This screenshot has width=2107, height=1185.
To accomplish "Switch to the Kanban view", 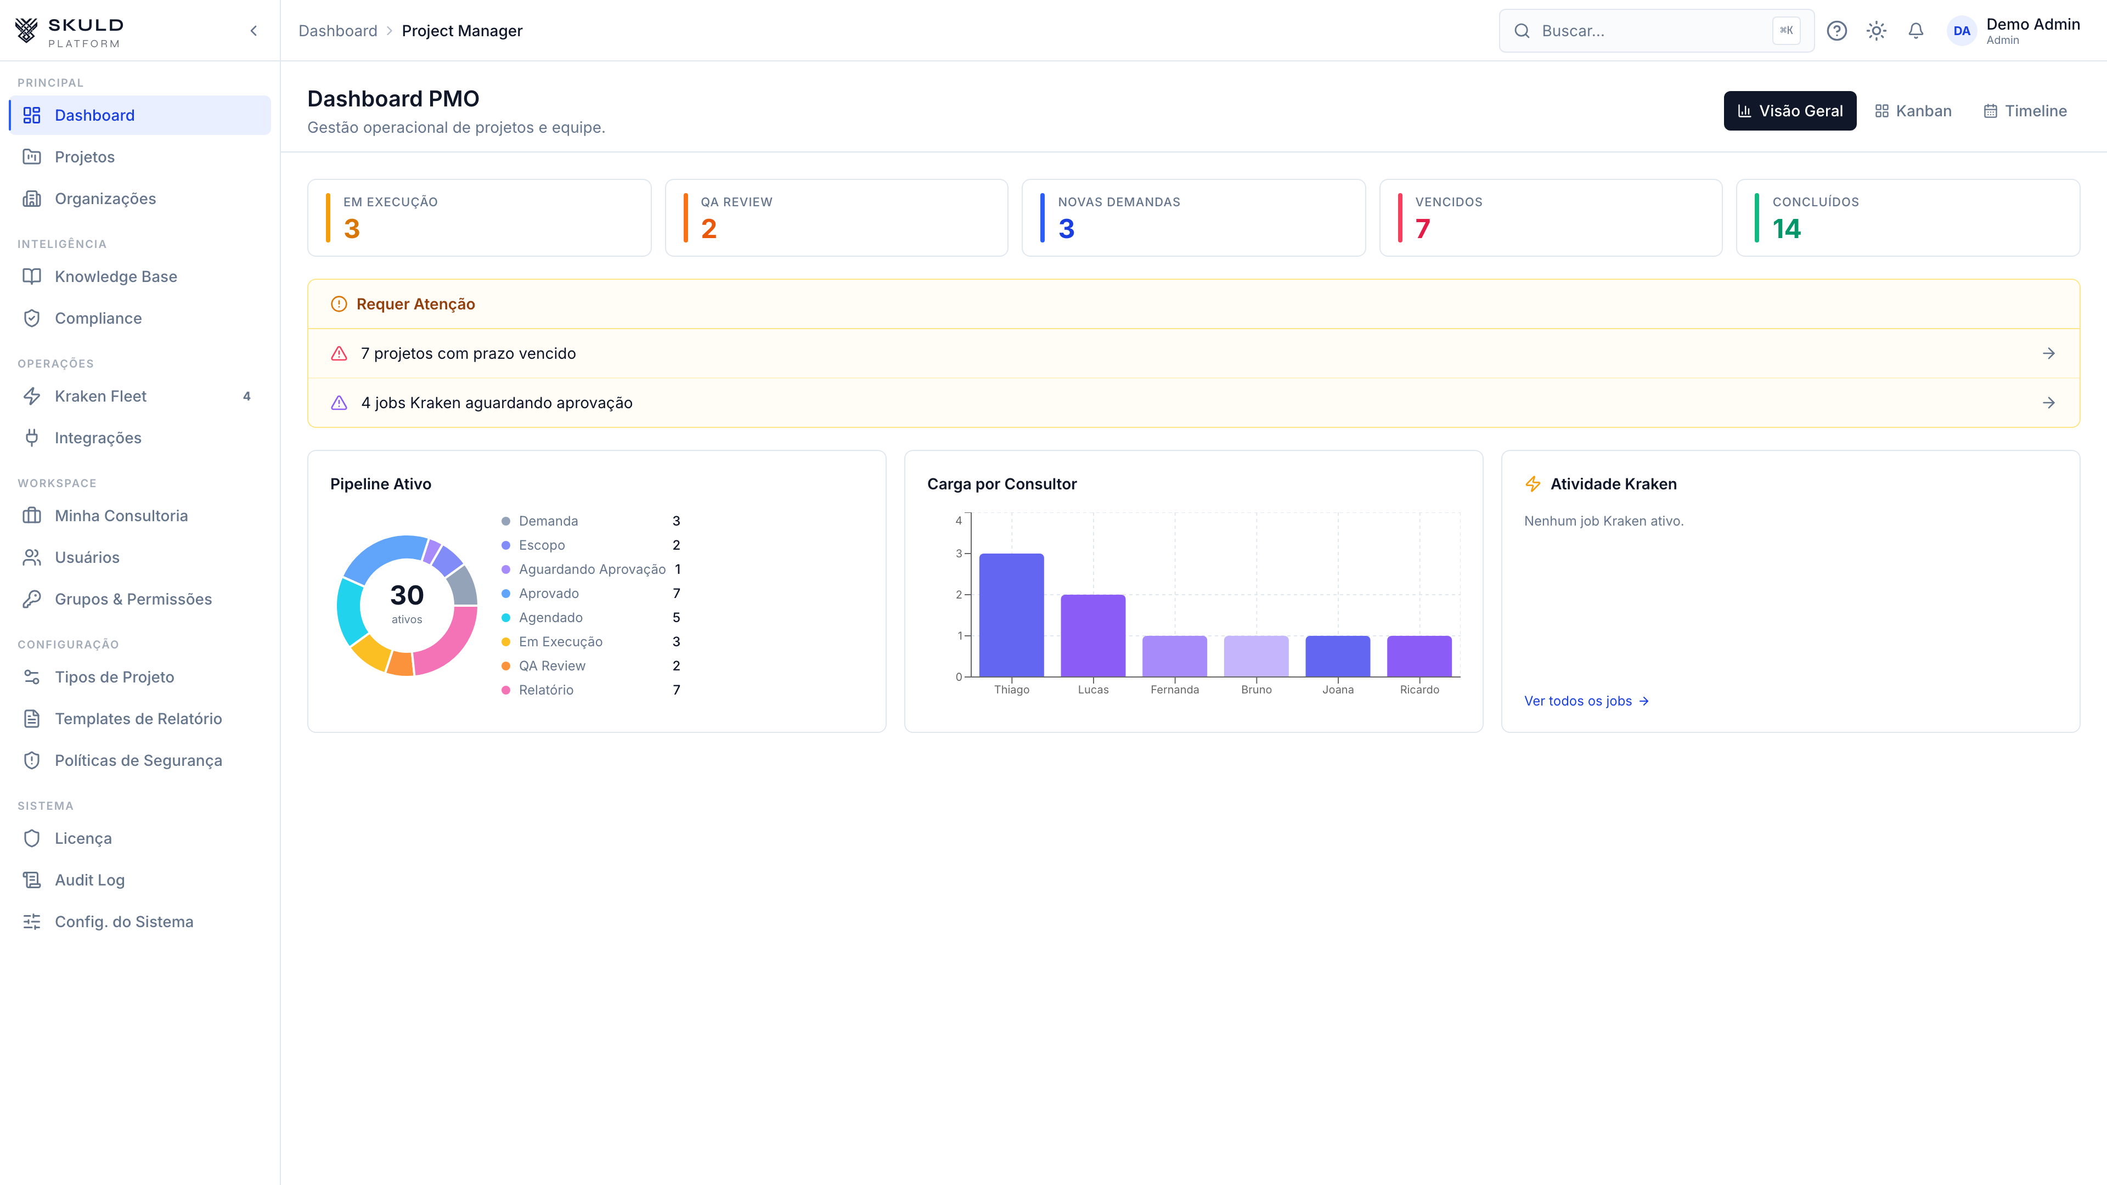I will click(1913, 110).
